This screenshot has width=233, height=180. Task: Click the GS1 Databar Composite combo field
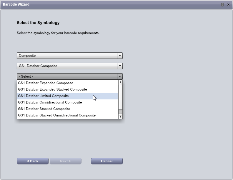pos(67,66)
